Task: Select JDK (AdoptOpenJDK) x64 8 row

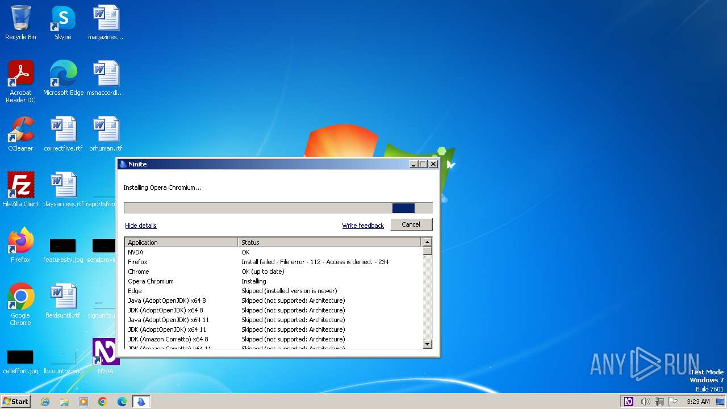Action: point(274,310)
